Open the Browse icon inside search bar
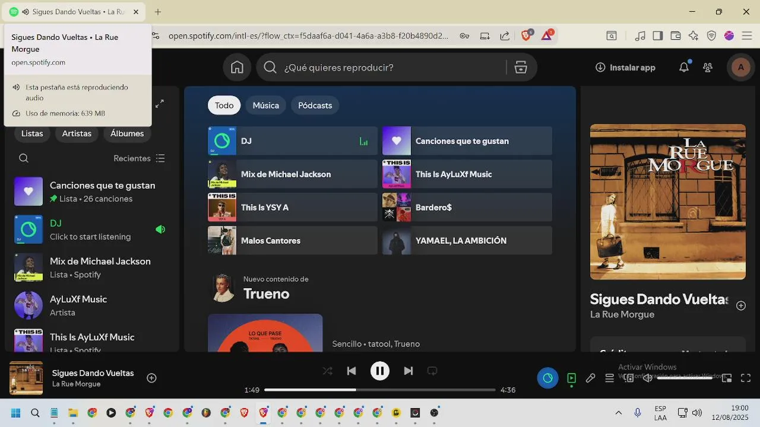This screenshot has width=760, height=427. click(x=521, y=68)
